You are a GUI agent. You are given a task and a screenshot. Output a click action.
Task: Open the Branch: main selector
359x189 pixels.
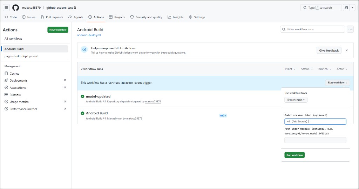(x=296, y=100)
